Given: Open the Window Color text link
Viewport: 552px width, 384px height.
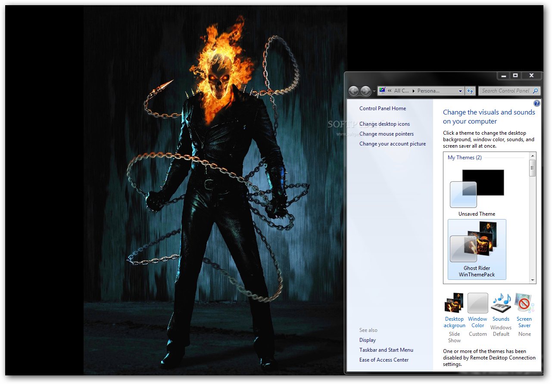Looking at the screenshot, I should pos(477,322).
